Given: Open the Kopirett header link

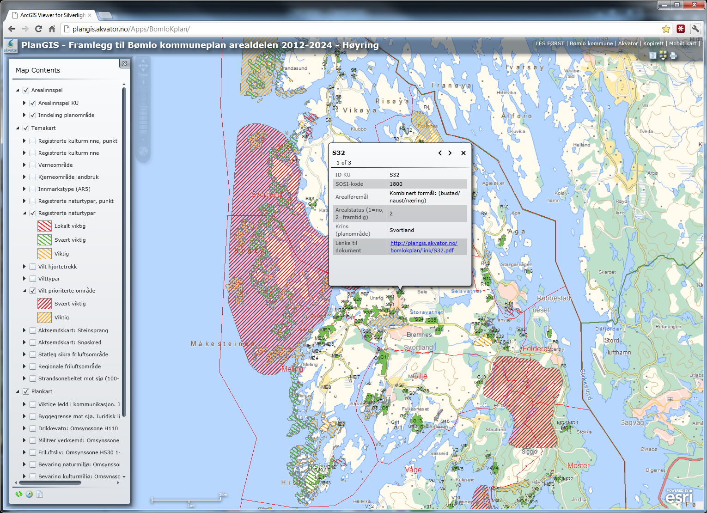Looking at the screenshot, I should pos(653,43).
